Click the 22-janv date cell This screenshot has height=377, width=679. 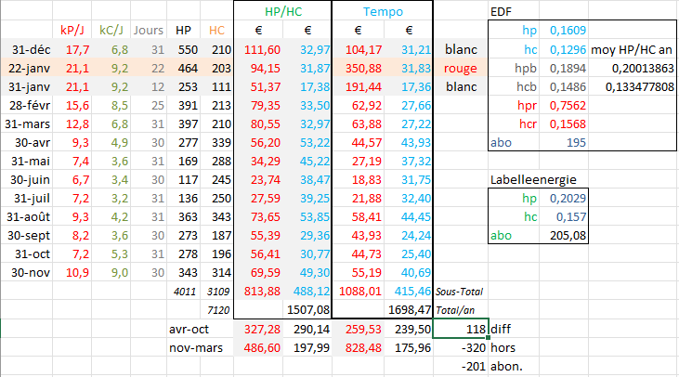[x=26, y=69]
